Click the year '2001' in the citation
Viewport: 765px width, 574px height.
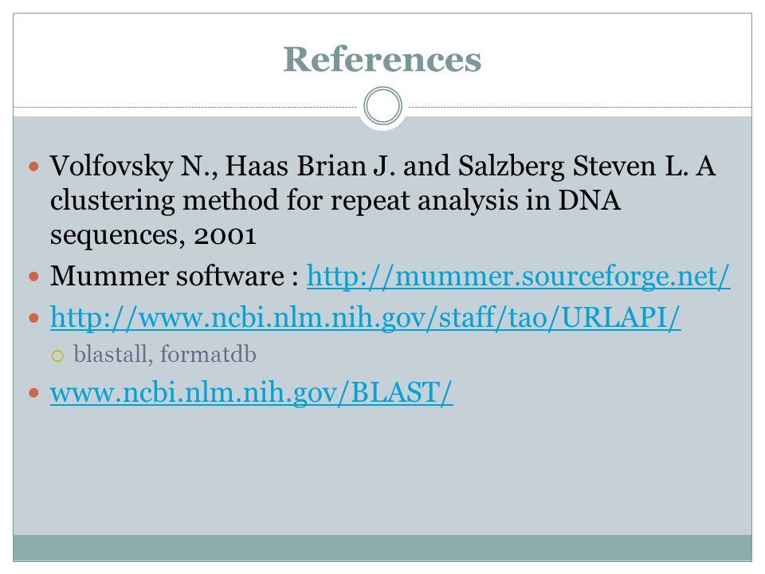click(225, 236)
